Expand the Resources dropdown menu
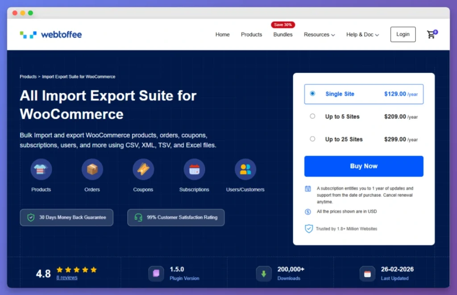This screenshot has width=457, height=295. click(319, 34)
